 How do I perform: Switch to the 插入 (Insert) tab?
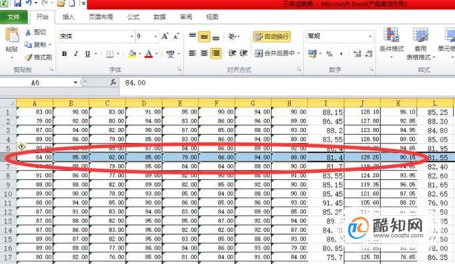click(x=69, y=17)
